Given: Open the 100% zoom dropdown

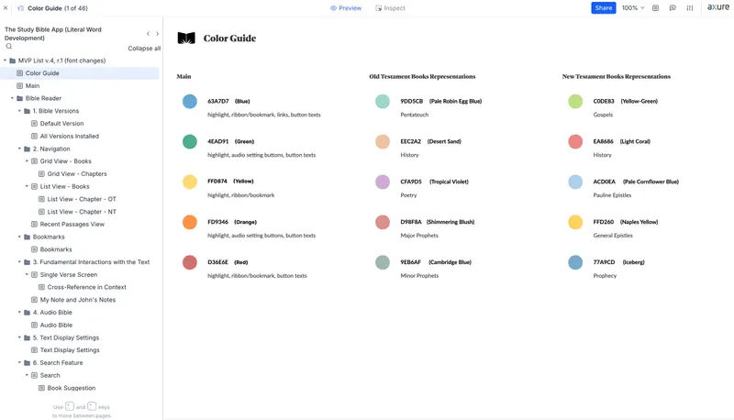Looking at the screenshot, I should [x=633, y=8].
